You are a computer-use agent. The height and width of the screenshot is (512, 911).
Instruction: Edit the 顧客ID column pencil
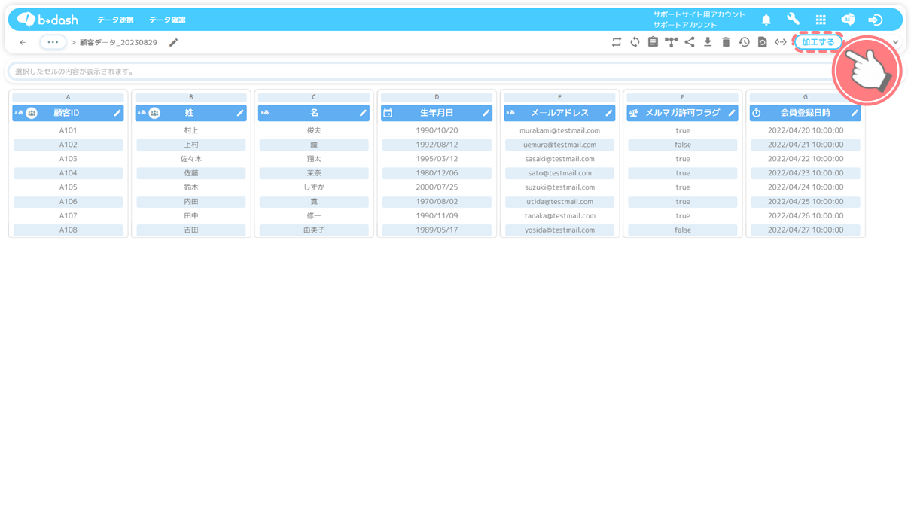click(117, 113)
